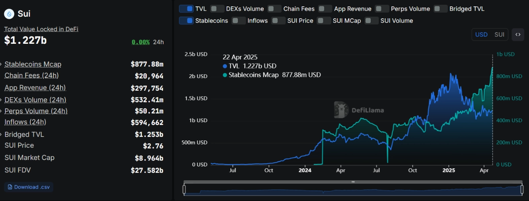Expand the Stablecoins Mcap row

click(2, 64)
